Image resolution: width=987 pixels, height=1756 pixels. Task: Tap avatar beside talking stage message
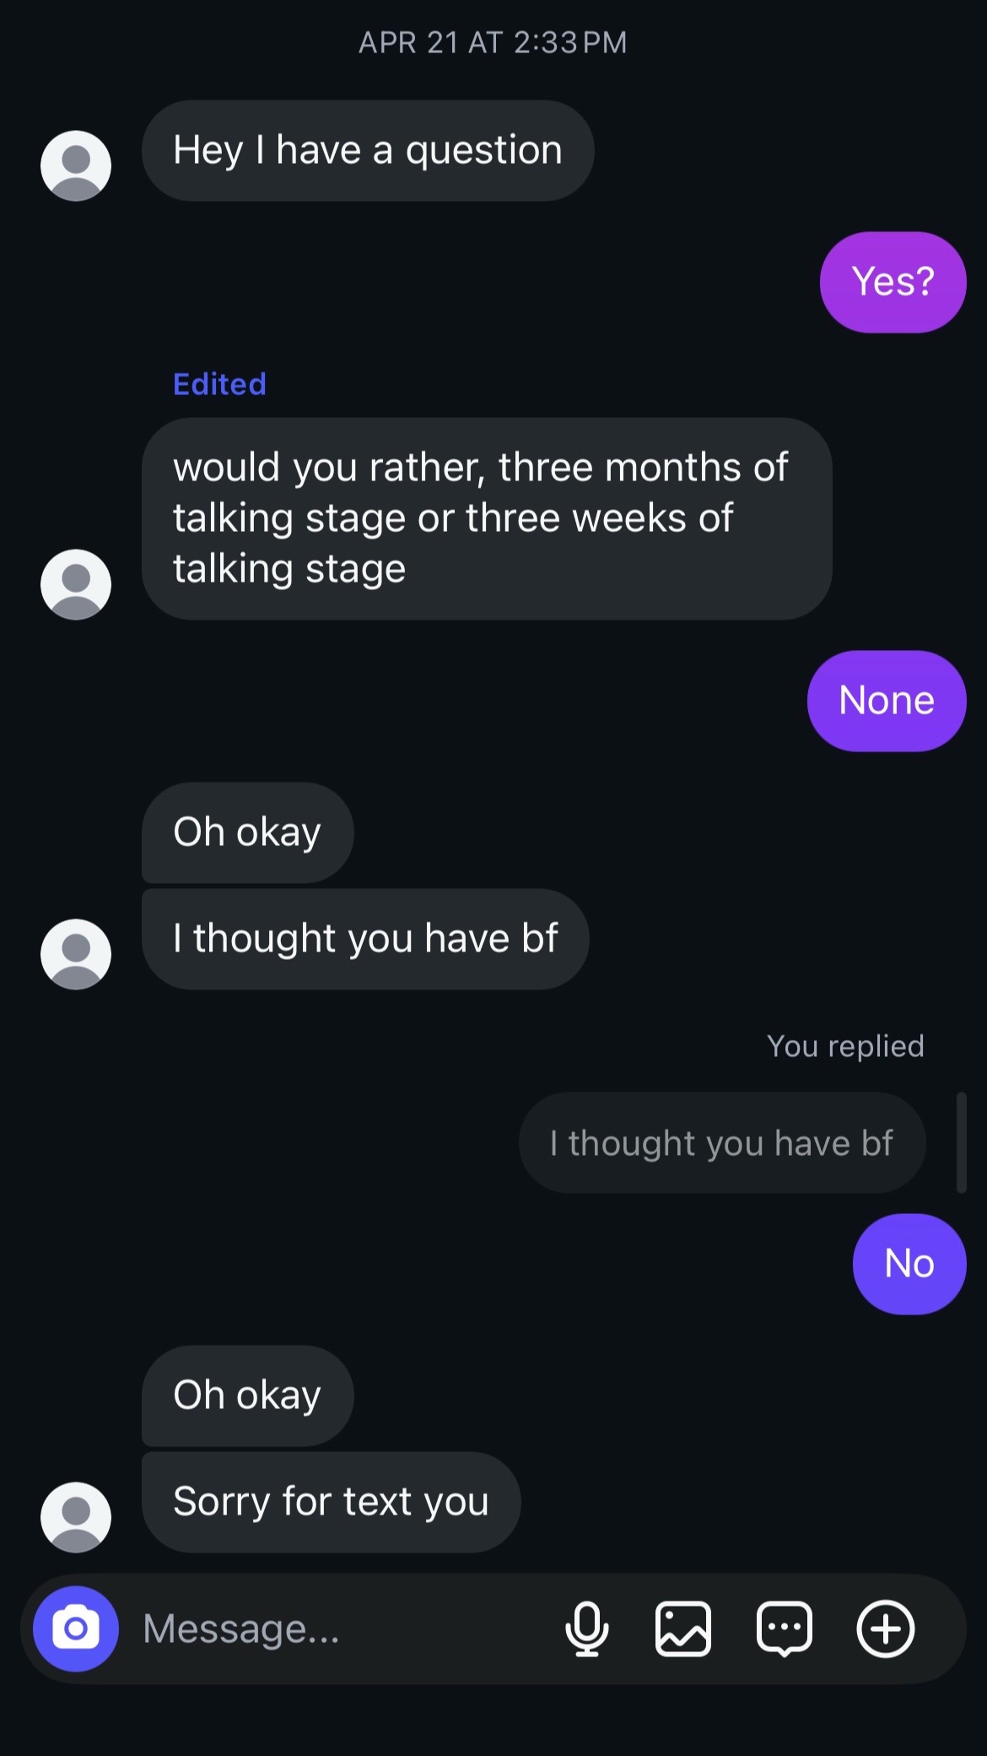coord(76,584)
